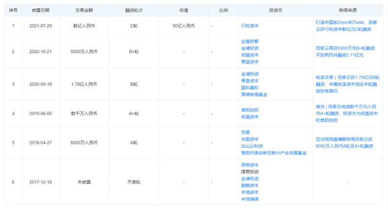Screen dimensions: 388x210
Task: Open news about 行知资本 C轮融资
Action: pyautogui.click(x=346, y=26)
